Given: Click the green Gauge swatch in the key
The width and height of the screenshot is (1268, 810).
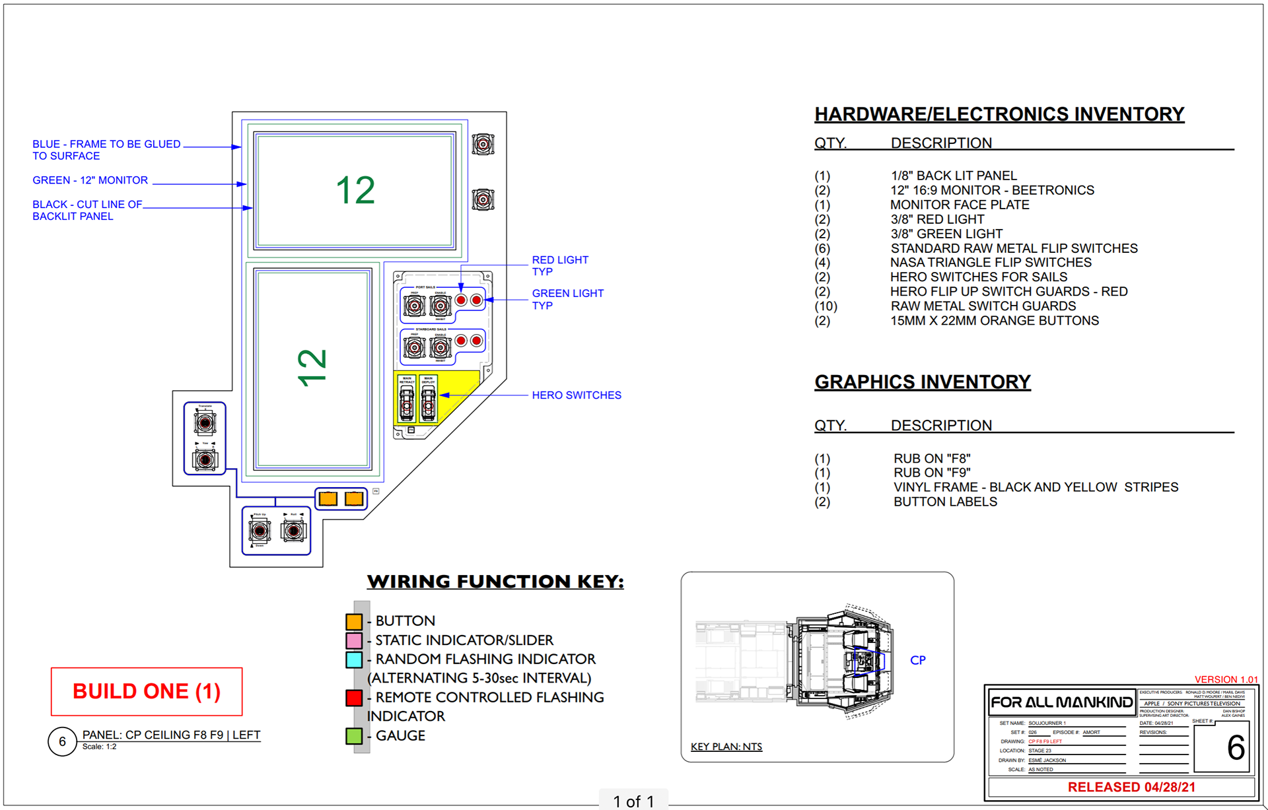Looking at the screenshot, I should click(354, 736).
